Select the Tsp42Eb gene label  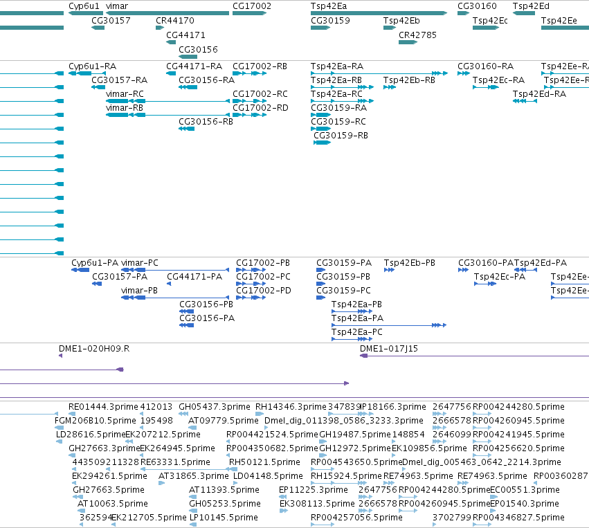click(401, 21)
